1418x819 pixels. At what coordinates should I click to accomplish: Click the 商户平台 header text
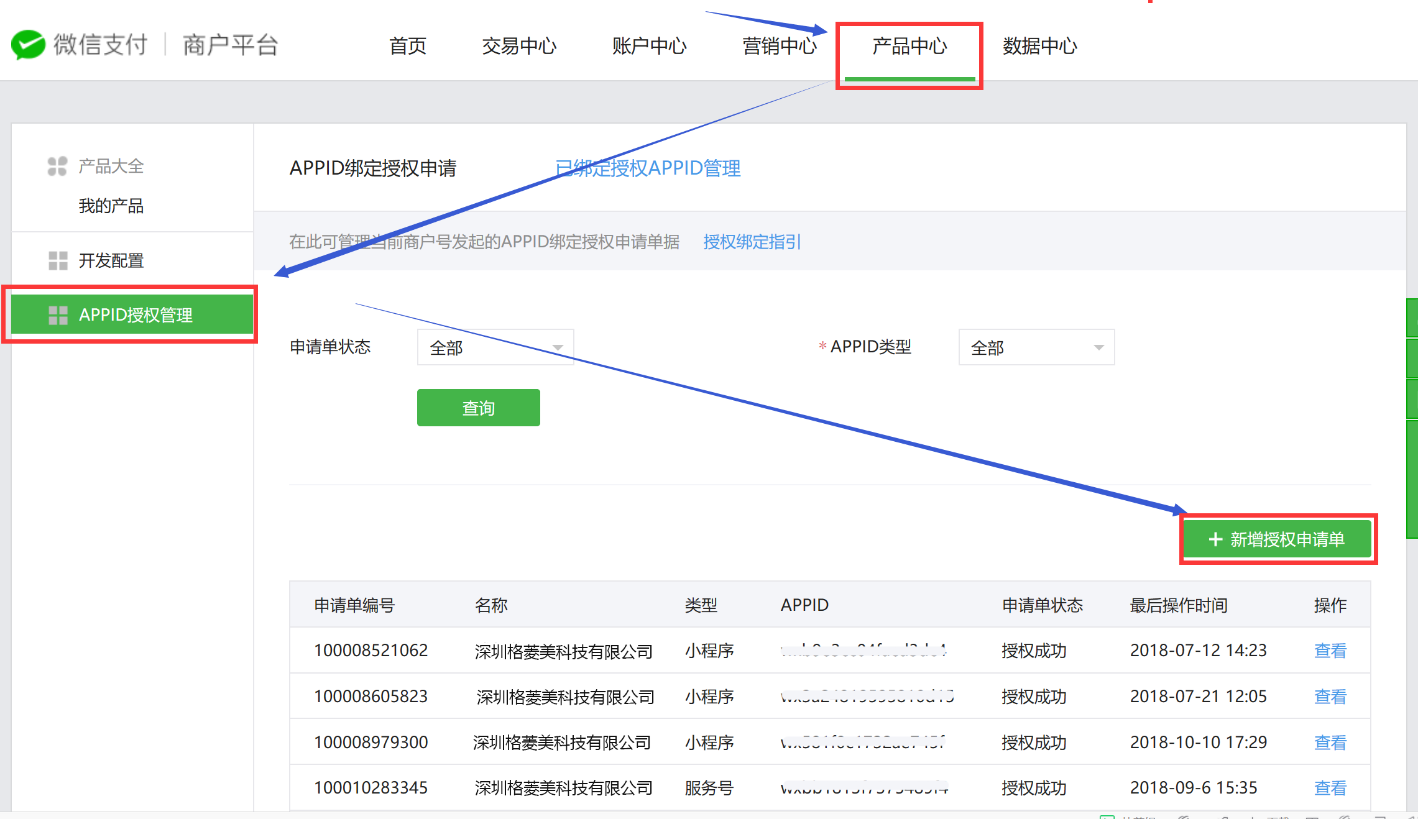(230, 45)
